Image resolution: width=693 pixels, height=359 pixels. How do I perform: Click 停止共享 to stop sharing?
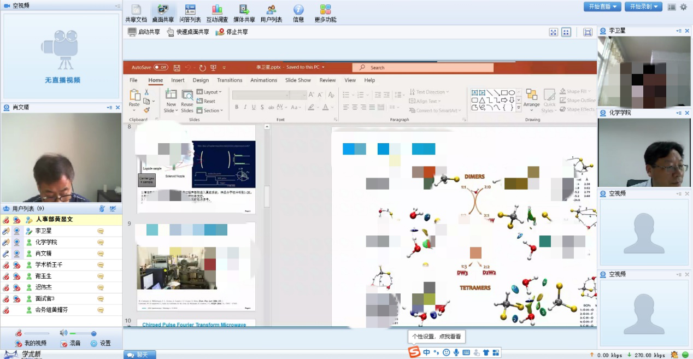[232, 32]
